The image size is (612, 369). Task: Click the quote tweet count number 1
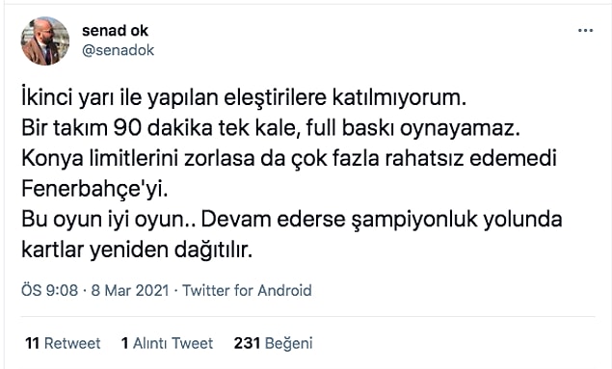[125, 343]
